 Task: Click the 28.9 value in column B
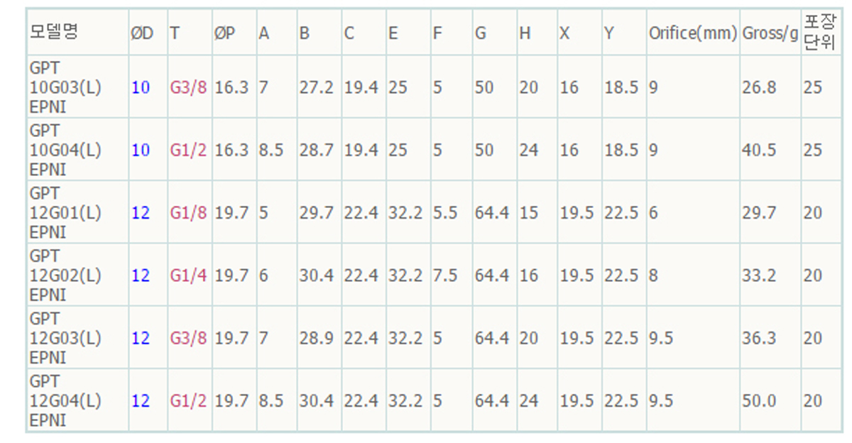tap(316, 338)
